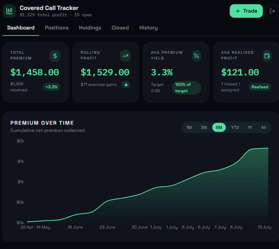The height and width of the screenshot is (249, 279).
Task: Click the 8 July axis label
Action: pos(236,227)
